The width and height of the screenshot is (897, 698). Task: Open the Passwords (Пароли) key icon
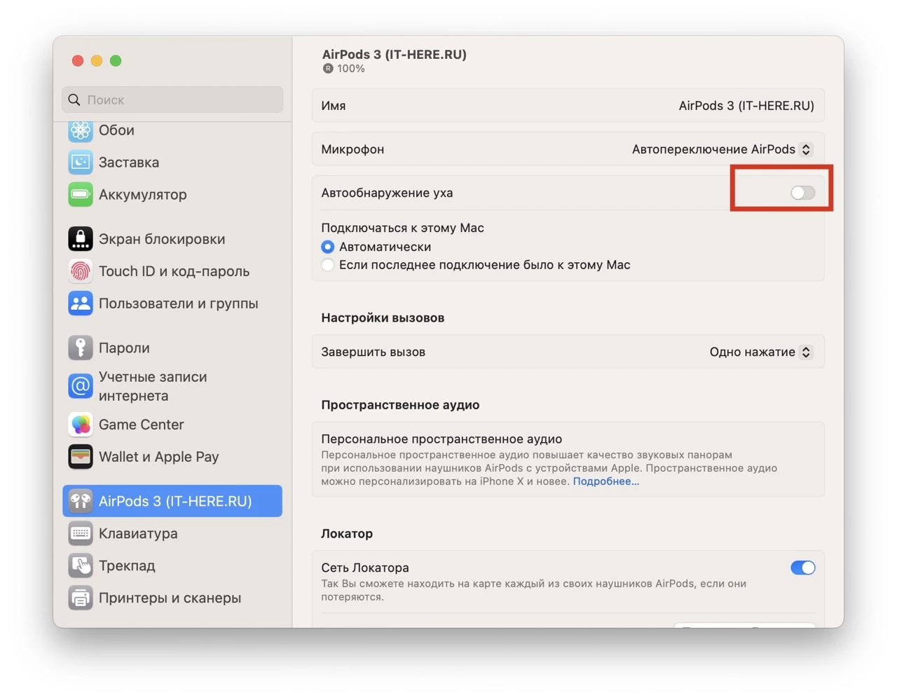click(81, 348)
